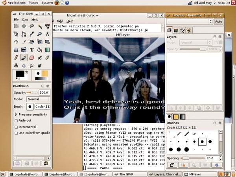Switch to the Paths tab in Layers dialog
The height and width of the screenshot is (177, 236).
pos(182,30)
